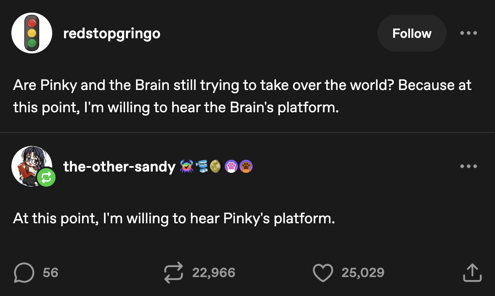The width and height of the screenshot is (495, 296).
Task: Share the post using the upload arrow icon
Action: click(471, 273)
